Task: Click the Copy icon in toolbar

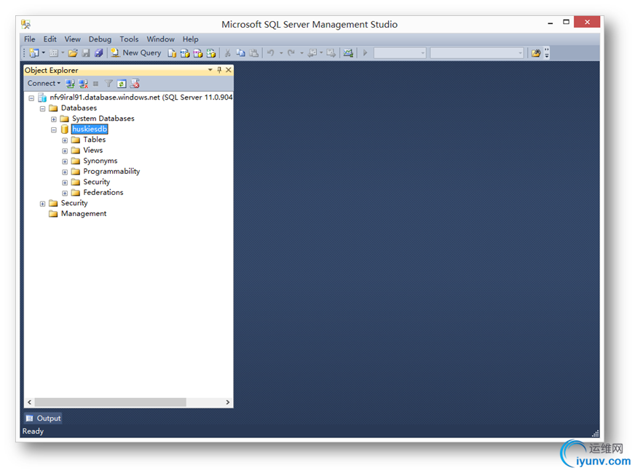Action: coord(240,53)
